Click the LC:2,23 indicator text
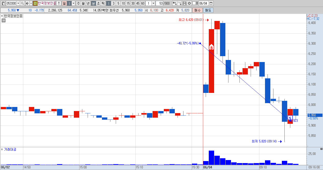The image size is (323, 170). [312, 16]
